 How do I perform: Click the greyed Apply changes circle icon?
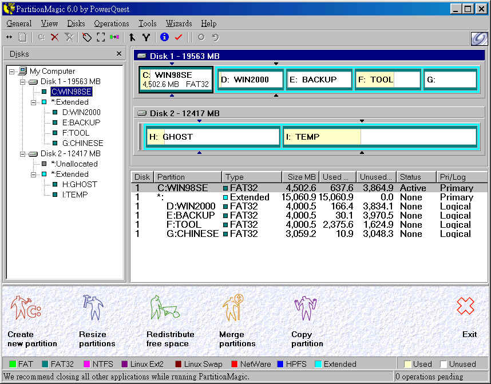201,37
